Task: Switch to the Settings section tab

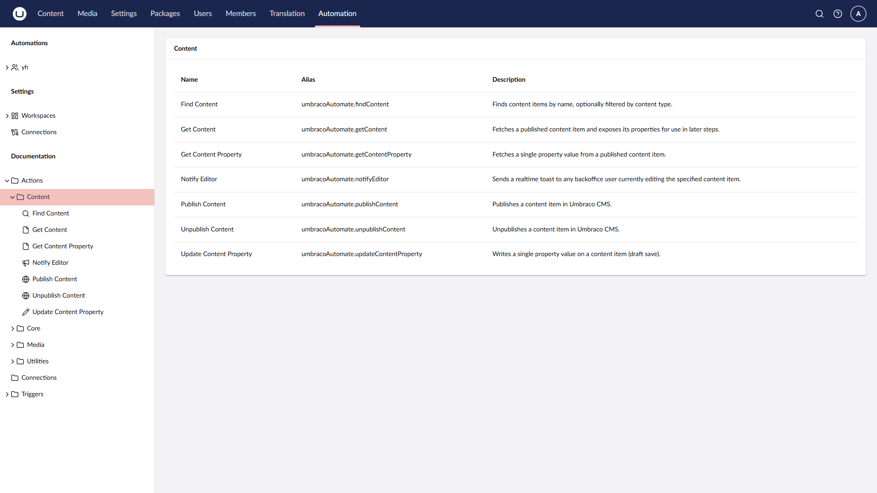Action: 124,14
